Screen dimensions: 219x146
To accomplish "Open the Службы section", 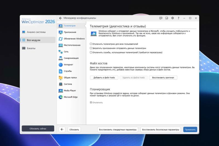I will pyautogui.click(x=71, y=71).
